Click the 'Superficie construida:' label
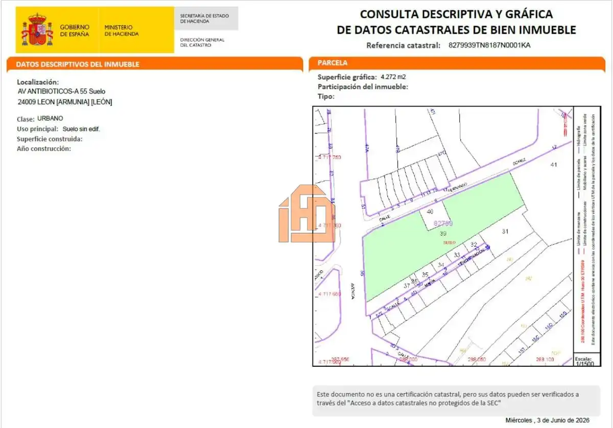 tap(50, 139)
